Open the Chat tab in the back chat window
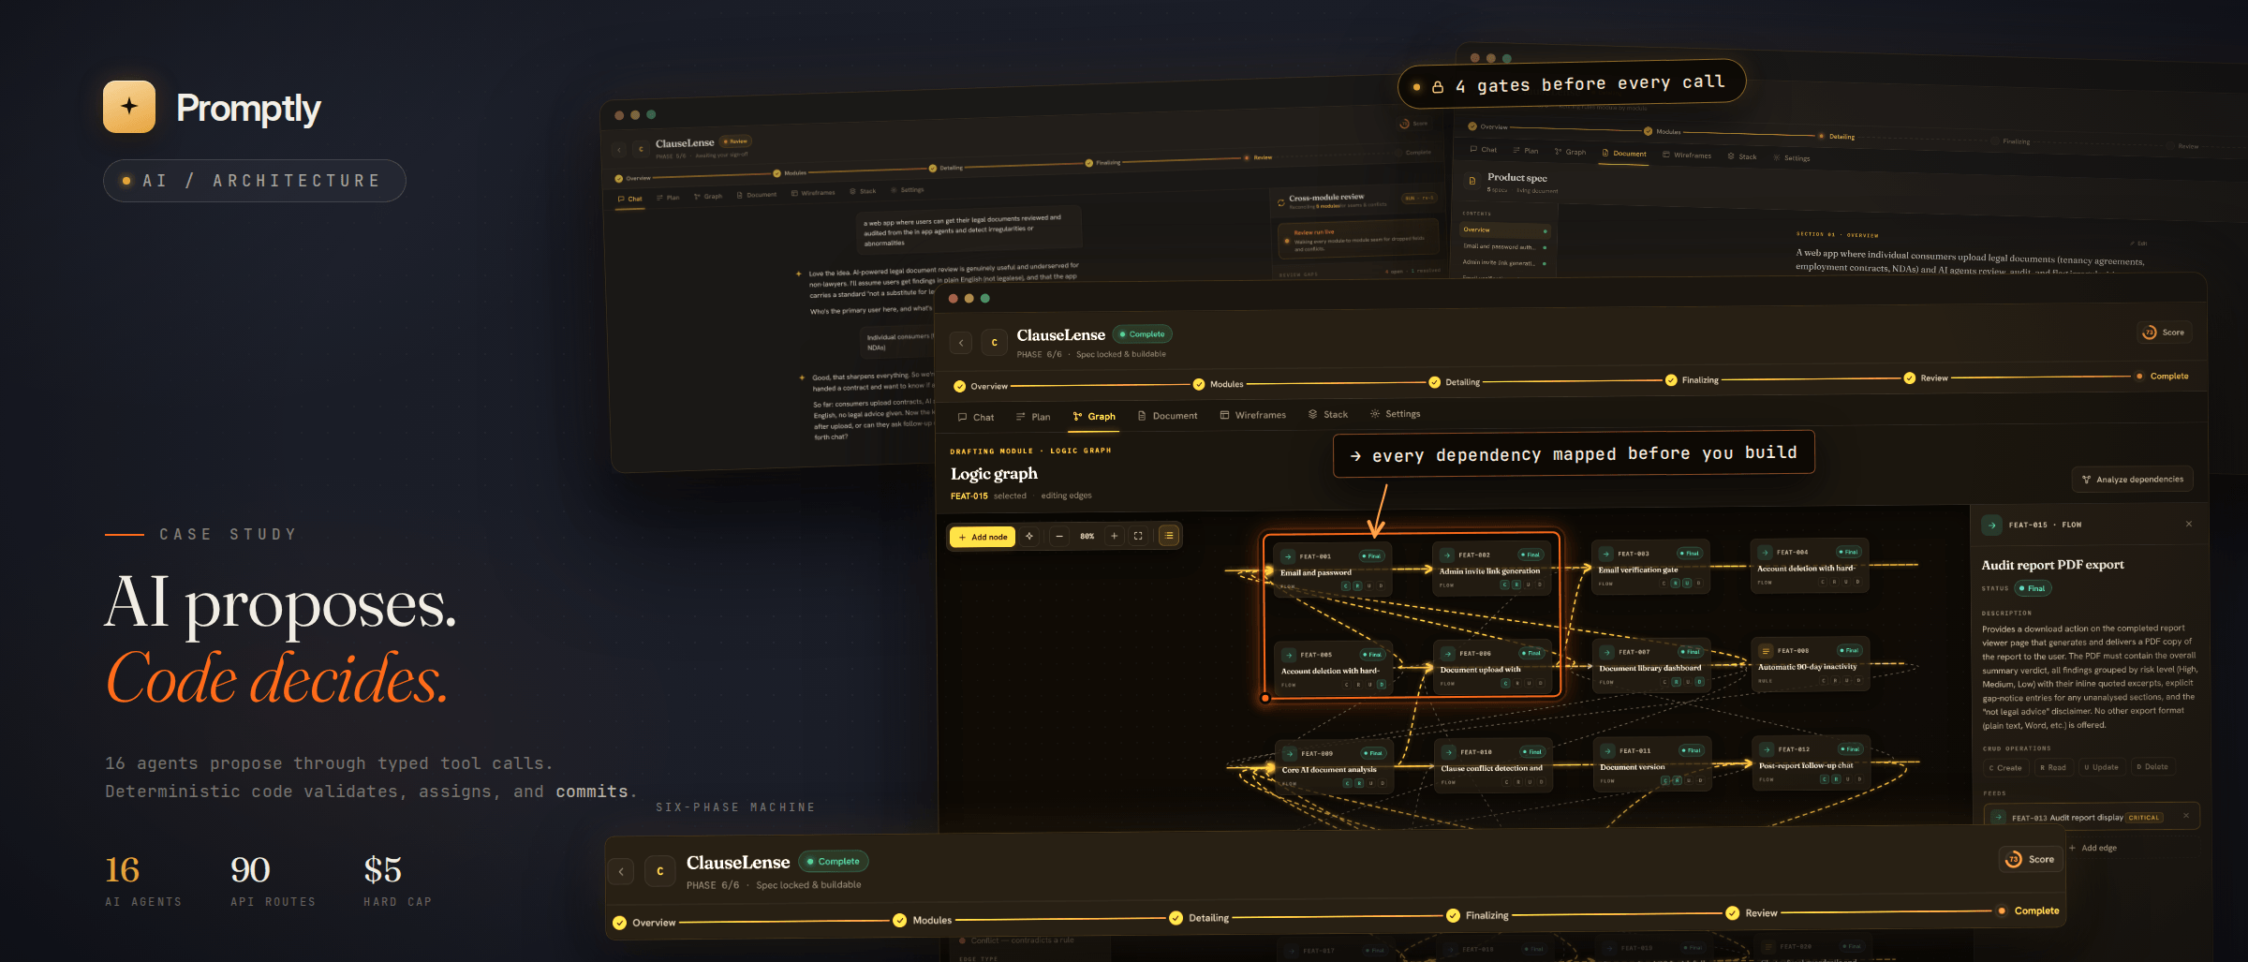2248x962 pixels. click(x=630, y=199)
